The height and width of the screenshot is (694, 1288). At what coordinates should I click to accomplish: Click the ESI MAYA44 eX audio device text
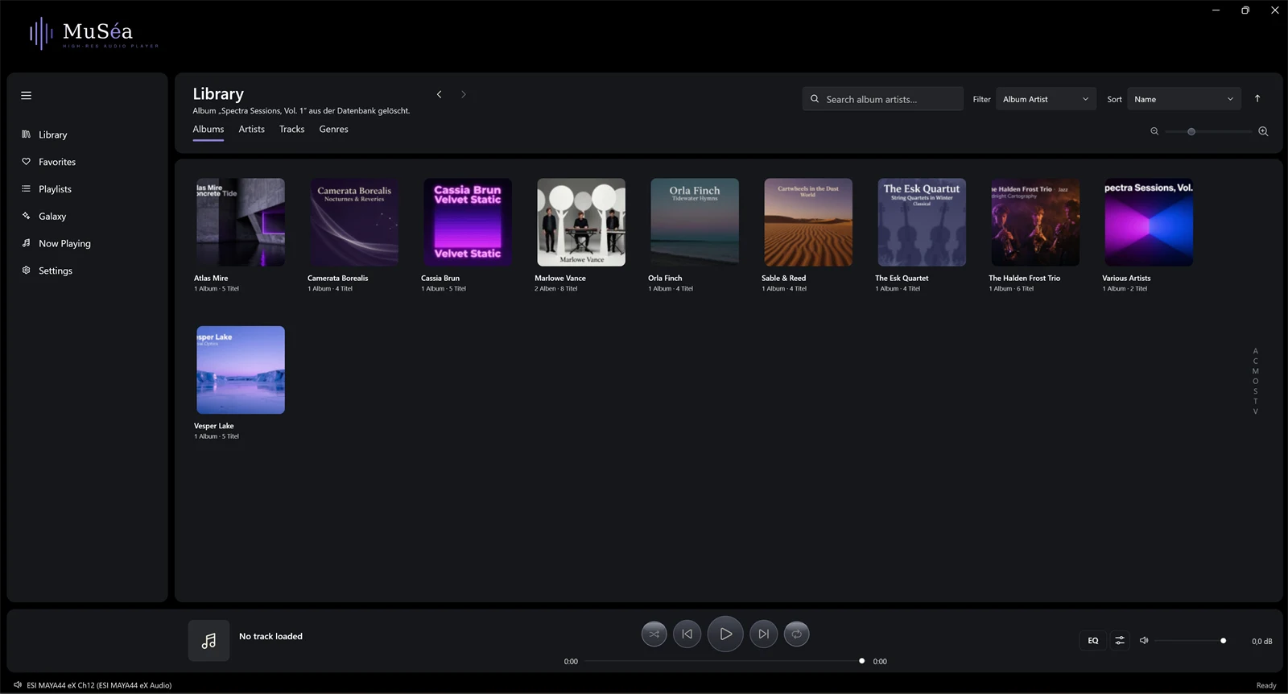click(99, 685)
